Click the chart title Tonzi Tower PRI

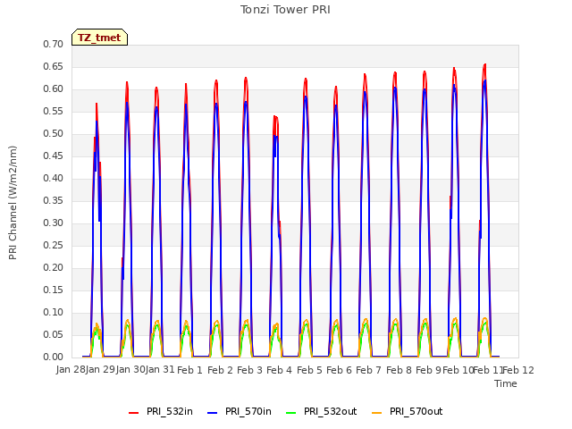click(285, 10)
